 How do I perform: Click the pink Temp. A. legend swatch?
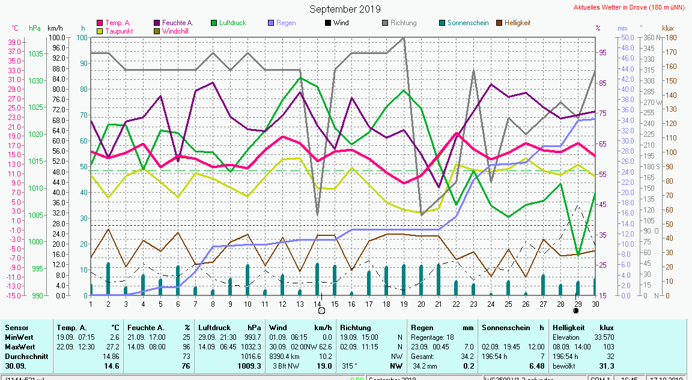[100, 23]
